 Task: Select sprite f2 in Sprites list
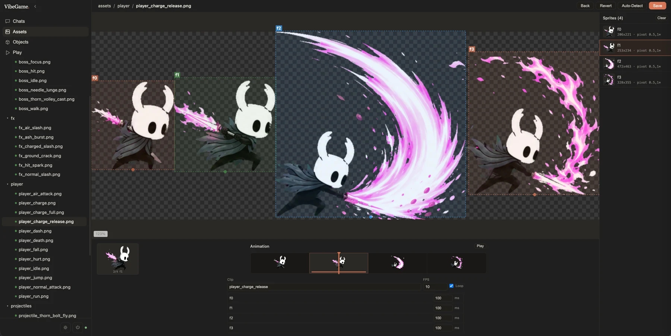coord(635,64)
